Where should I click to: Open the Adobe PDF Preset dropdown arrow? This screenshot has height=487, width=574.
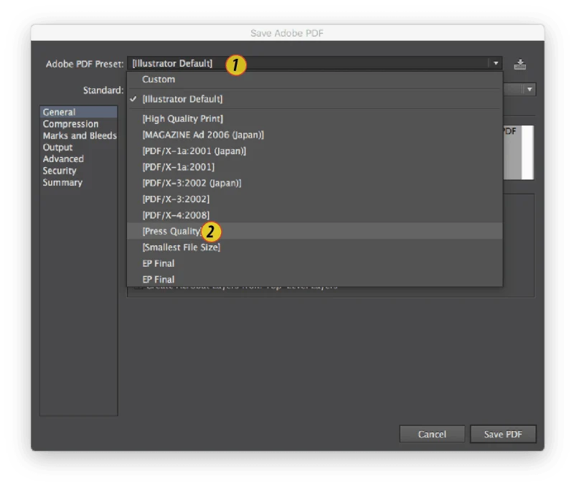496,63
